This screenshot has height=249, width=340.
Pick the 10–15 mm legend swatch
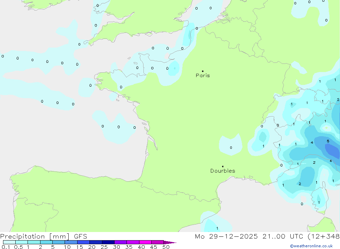pos(71,242)
